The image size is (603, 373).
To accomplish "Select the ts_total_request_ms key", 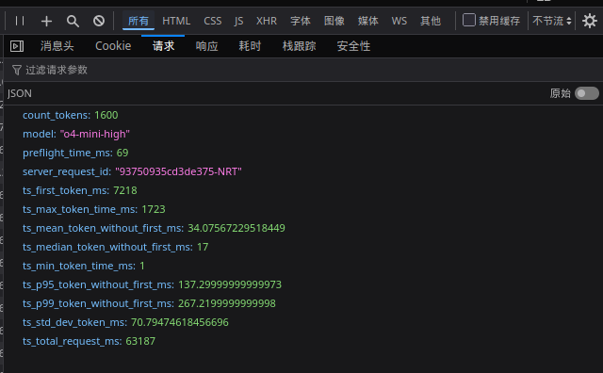I will click(73, 341).
